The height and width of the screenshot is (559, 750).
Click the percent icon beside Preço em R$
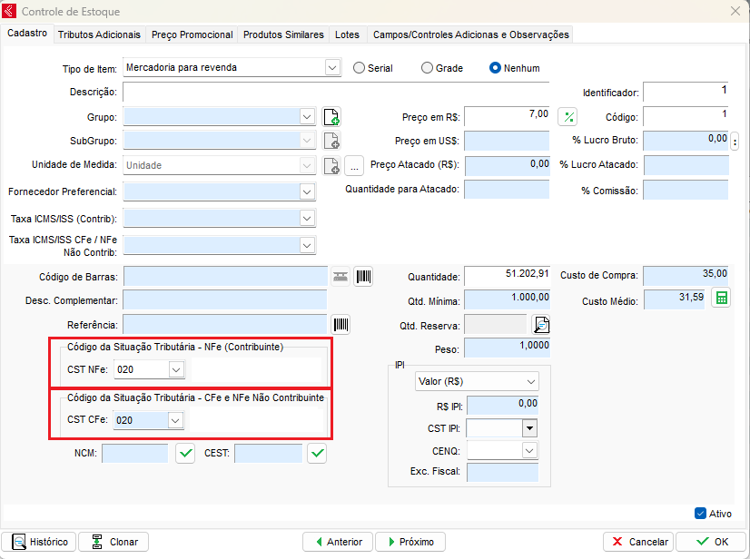pos(567,117)
